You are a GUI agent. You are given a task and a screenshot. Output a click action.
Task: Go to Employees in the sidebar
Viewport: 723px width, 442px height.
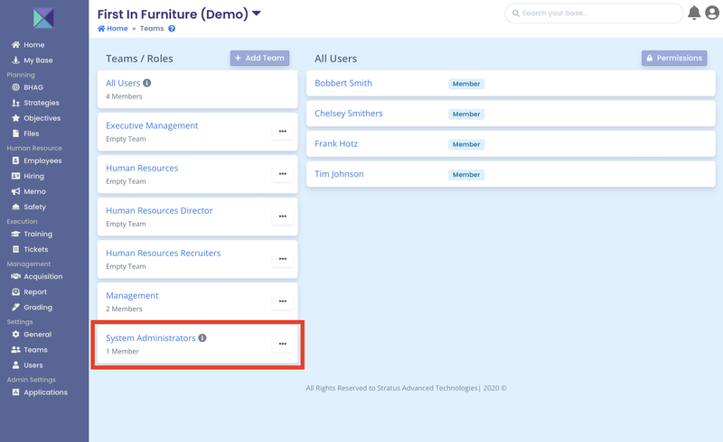pyautogui.click(x=42, y=161)
